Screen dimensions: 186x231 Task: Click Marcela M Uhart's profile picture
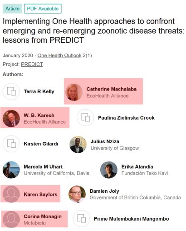(x=11, y=170)
